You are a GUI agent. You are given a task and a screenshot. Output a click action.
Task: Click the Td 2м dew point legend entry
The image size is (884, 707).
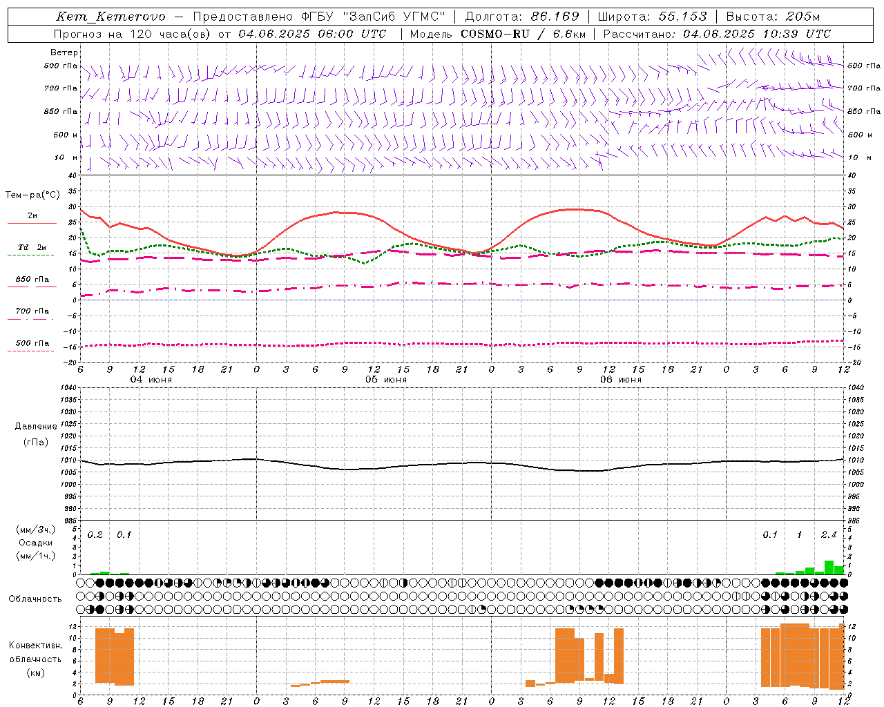[x=32, y=247]
